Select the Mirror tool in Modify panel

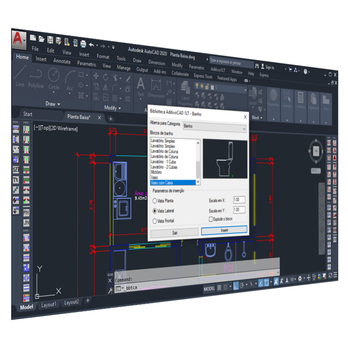[105, 88]
